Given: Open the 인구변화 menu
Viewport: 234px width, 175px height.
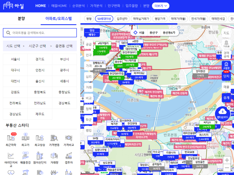Looking at the screenshot, I should point(114,6).
